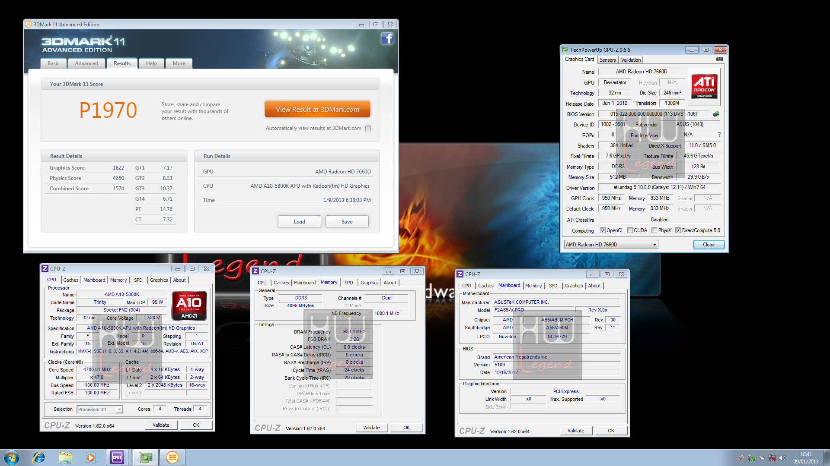The image size is (830, 466).
Task: Click the Z icon of CPU-Z Mainboard window
Action: [460, 274]
